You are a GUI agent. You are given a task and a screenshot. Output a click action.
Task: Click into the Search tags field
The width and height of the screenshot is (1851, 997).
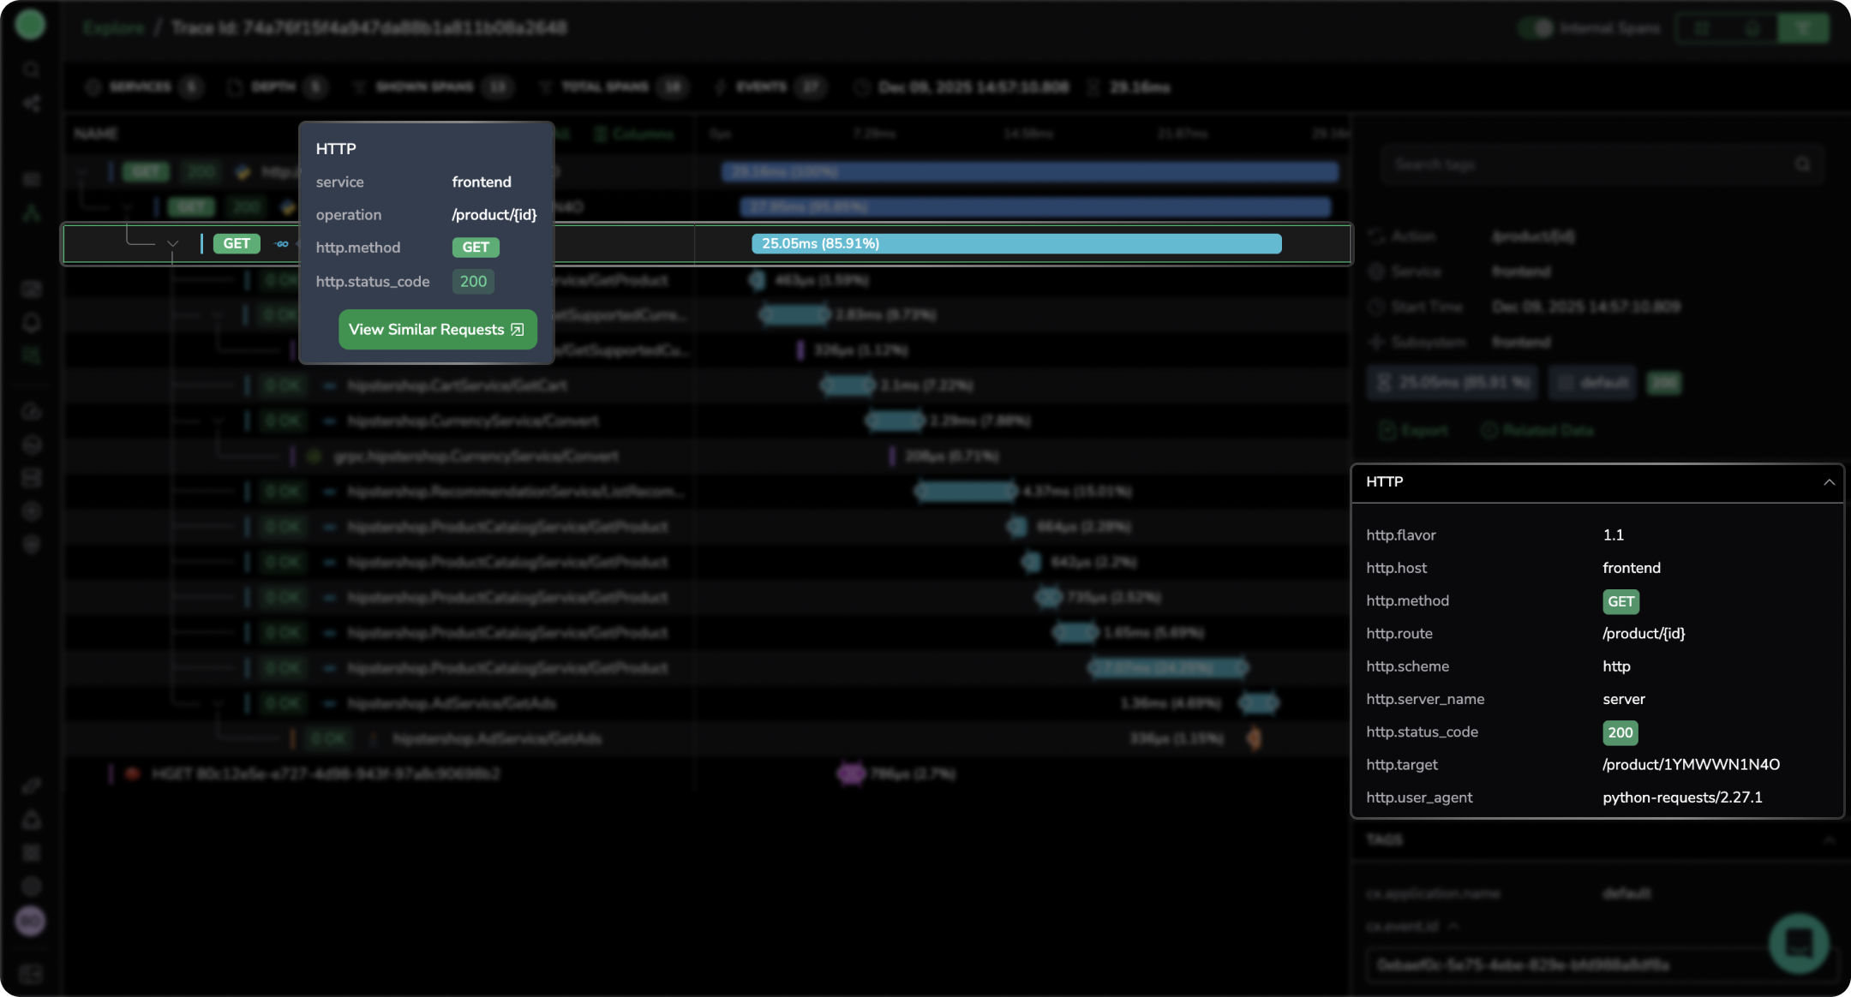[1585, 164]
